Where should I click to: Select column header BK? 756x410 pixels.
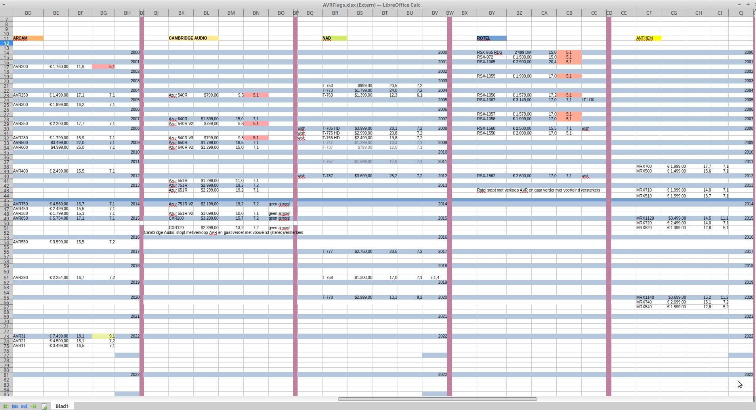[181, 13]
